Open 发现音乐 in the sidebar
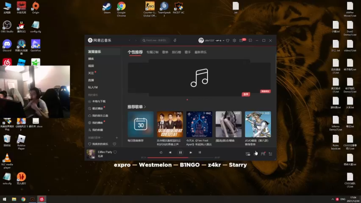 [x=103, y=52]
